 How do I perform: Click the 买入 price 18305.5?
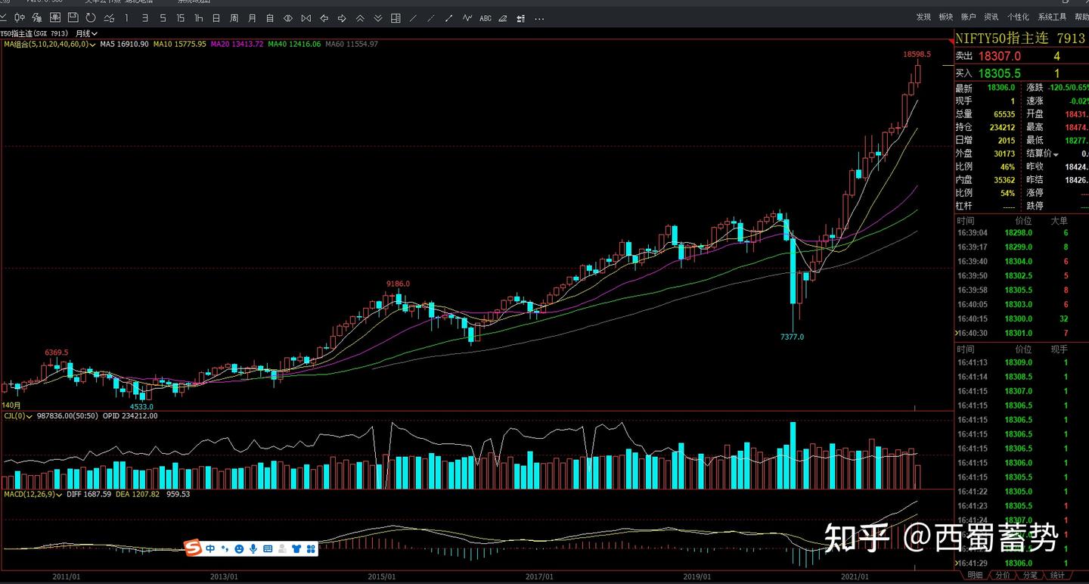click(1000, 73)
